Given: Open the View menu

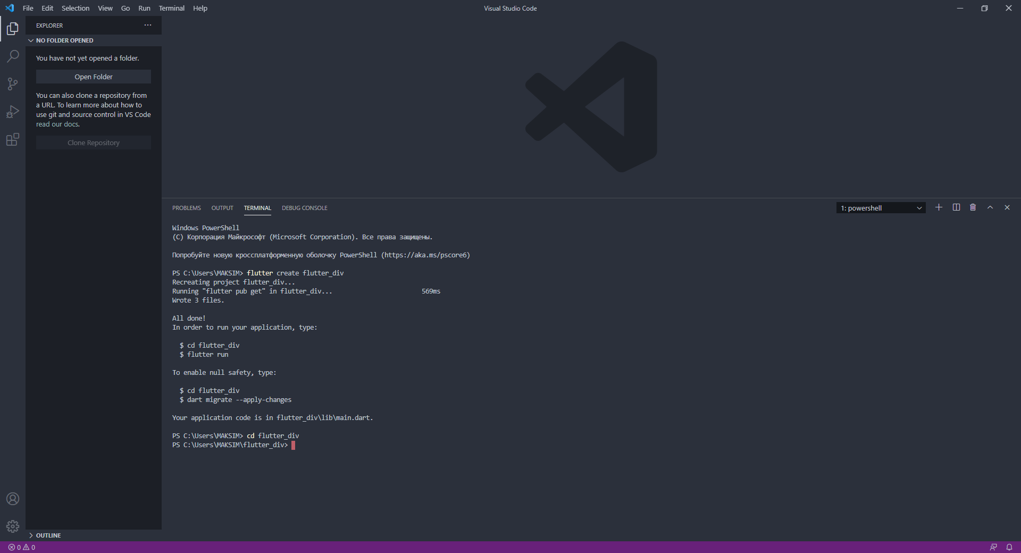Looking at the screenshot, I should click(105, 8).
